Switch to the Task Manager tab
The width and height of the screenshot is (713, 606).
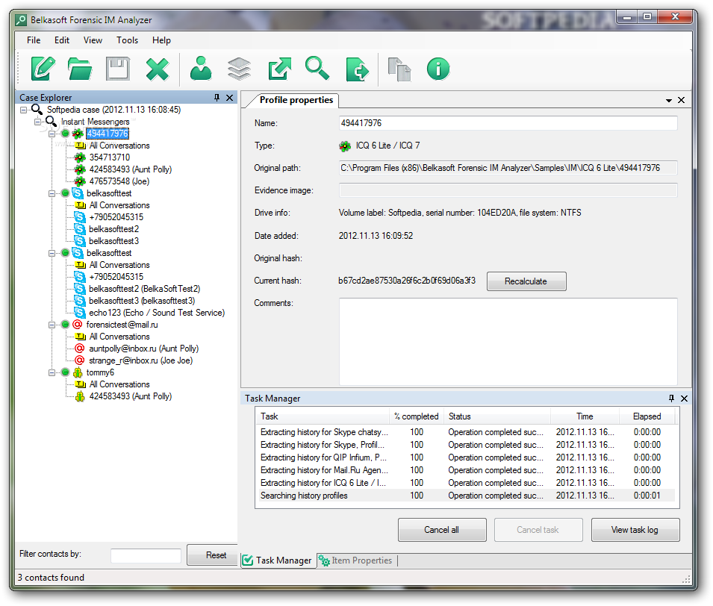[x=278, y=560]
